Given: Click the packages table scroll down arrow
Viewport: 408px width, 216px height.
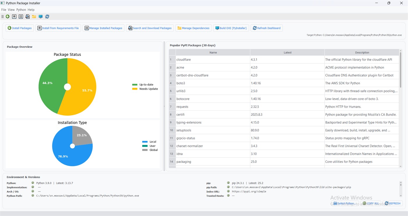Looking at the screenshot, I should pyautogui.click(x=400, y=167).
